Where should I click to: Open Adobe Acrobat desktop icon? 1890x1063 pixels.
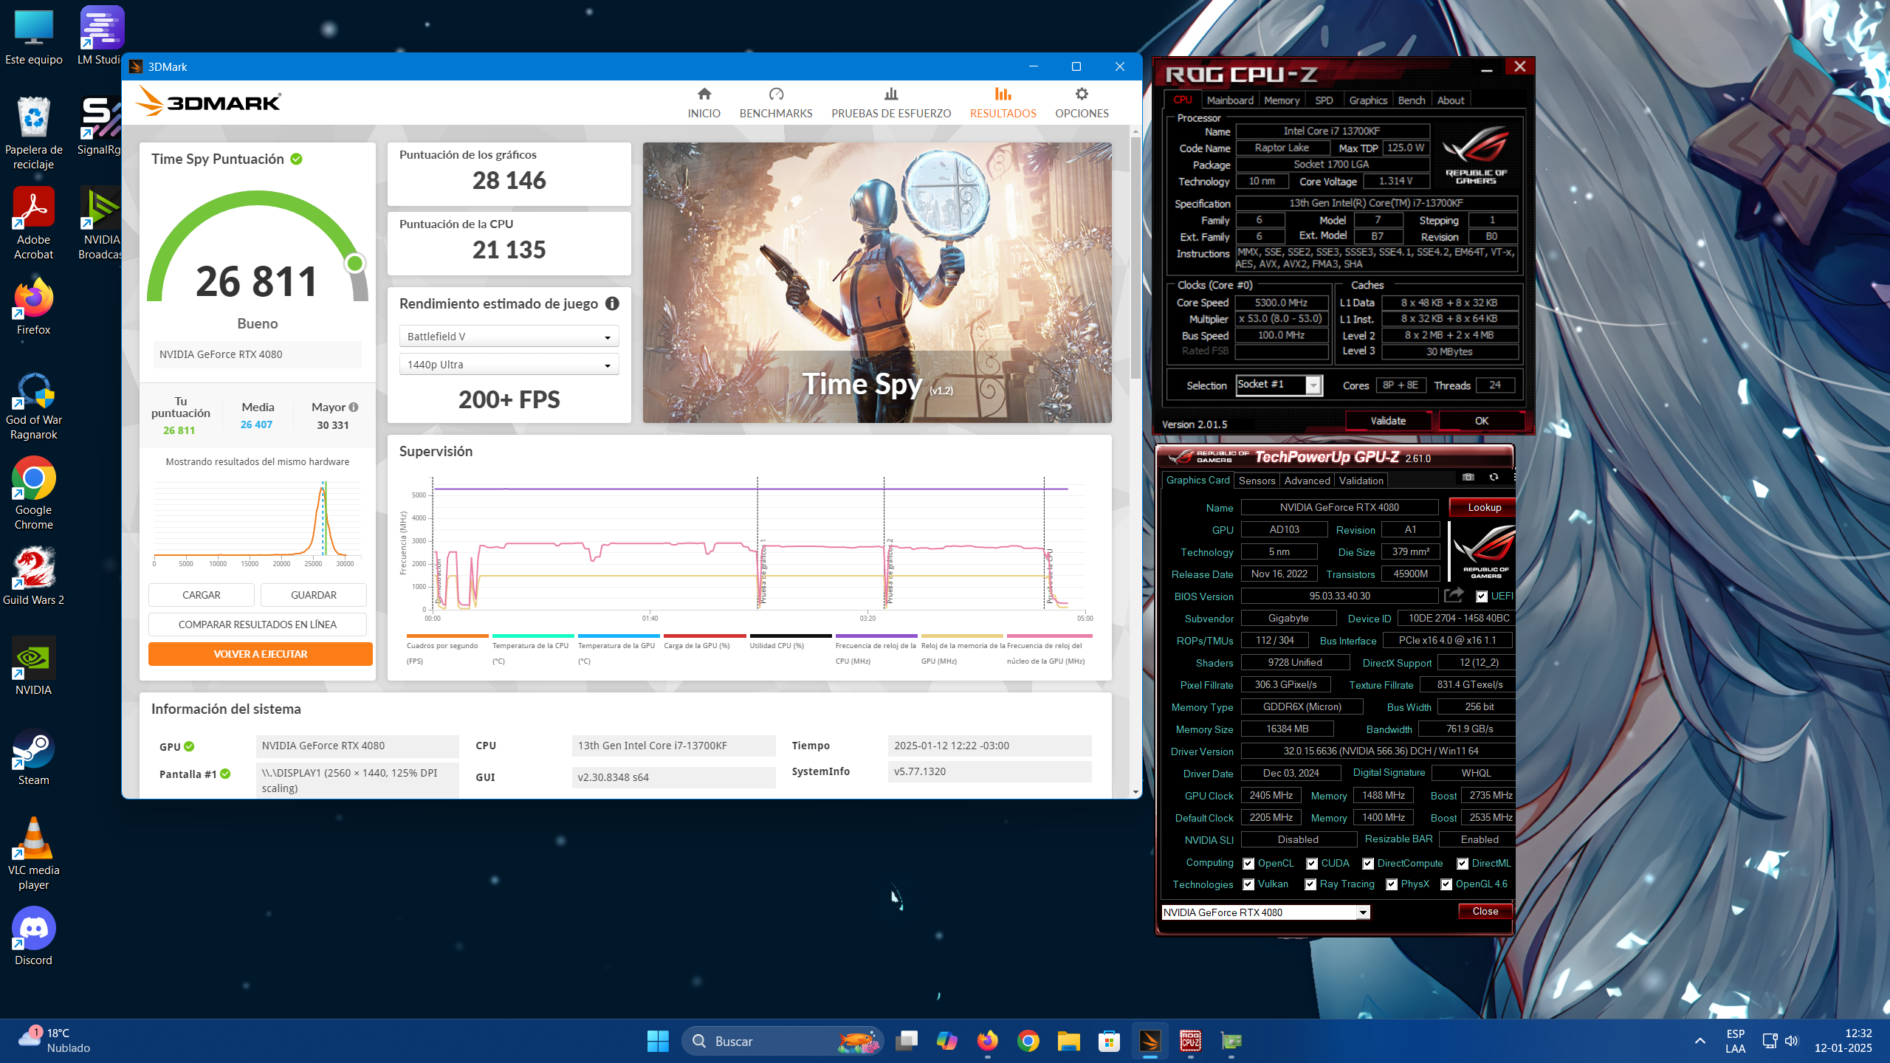click(x=34, y=223)
